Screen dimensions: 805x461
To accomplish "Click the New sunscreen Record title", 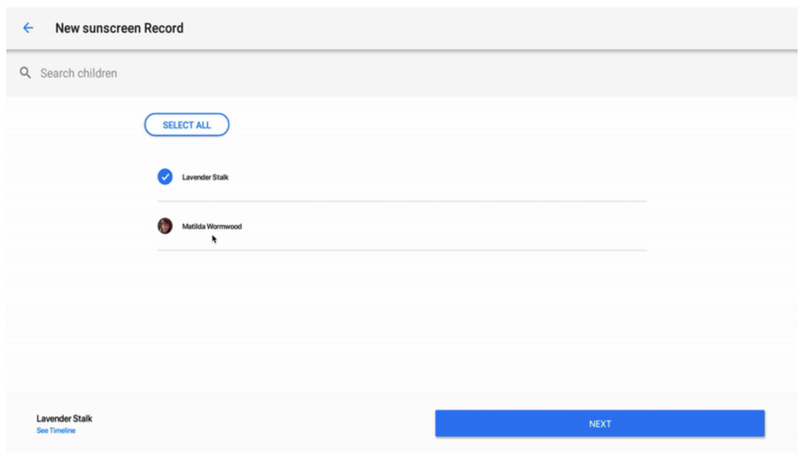I will (x=120, y=28).
